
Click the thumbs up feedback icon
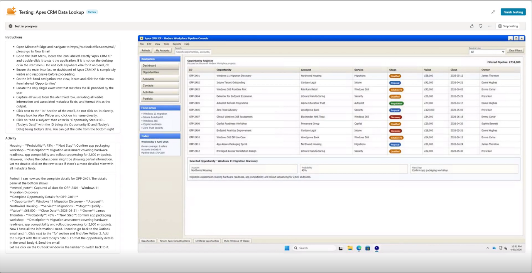click(x=472, y=26)
